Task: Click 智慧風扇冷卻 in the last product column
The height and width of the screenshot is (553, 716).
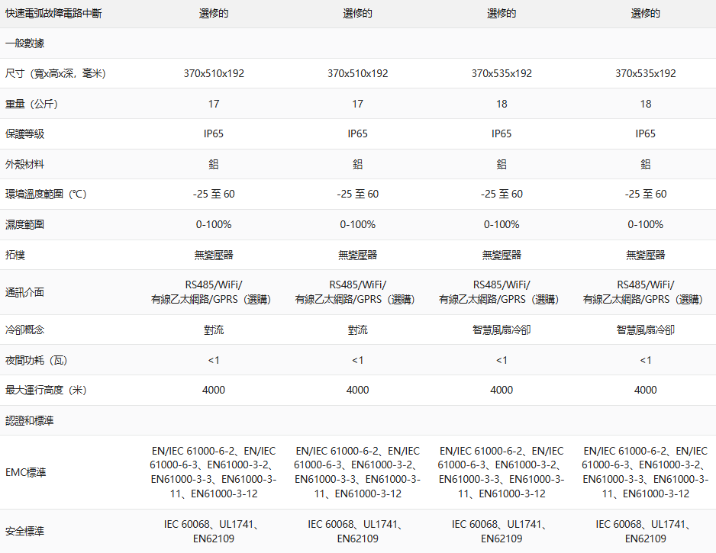Action: pos(645,330)
